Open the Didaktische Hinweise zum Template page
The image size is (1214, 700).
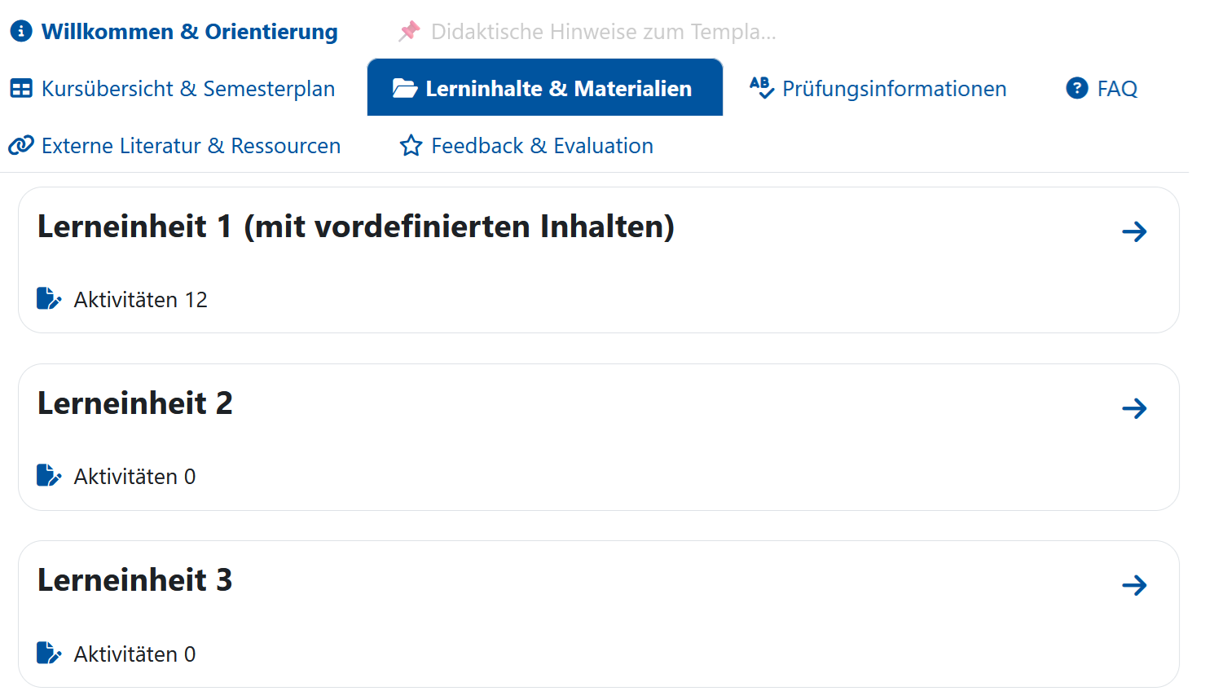pyautogui.click(x=603, y=31)
